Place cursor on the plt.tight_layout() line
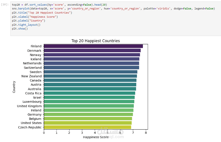Viewport: 221px width, 142px height. 26,25
